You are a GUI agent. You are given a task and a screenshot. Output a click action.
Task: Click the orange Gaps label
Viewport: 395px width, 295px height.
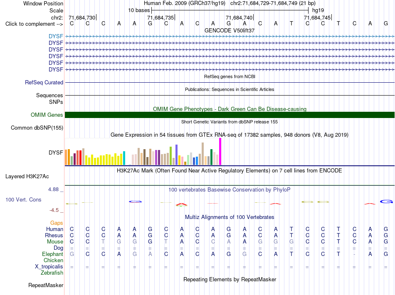coord(57,223)
